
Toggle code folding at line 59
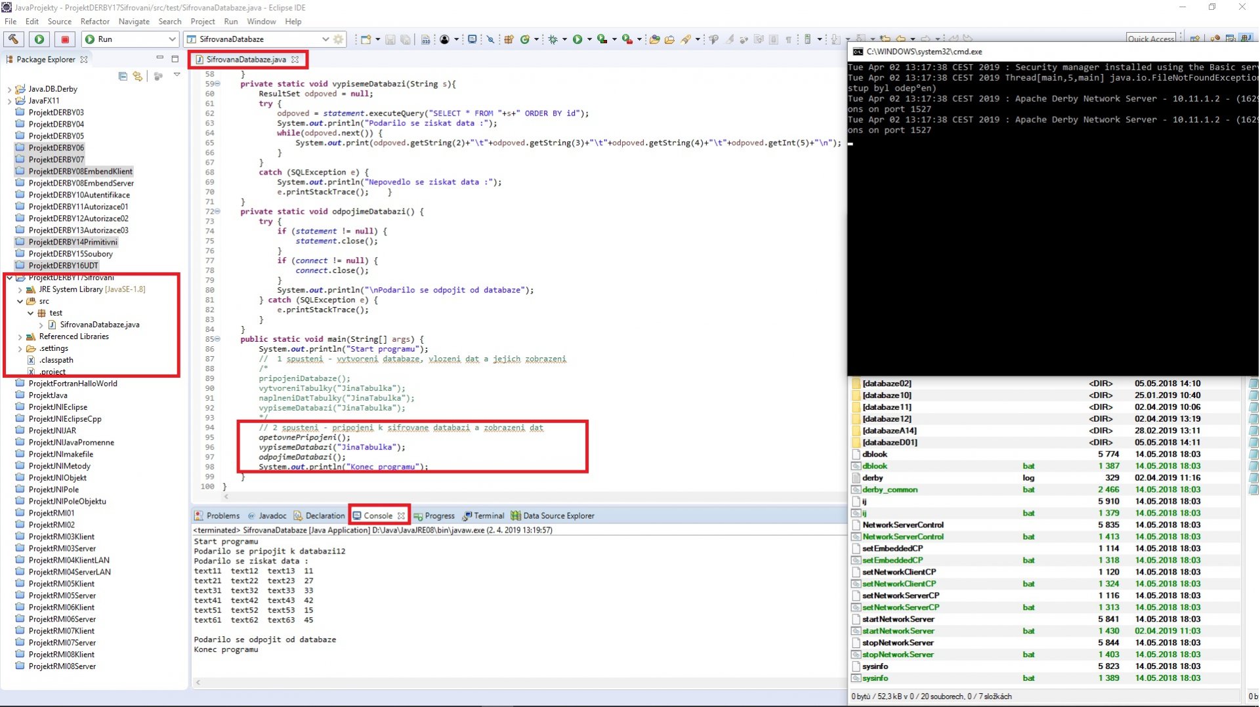click(x=217, y=84)
